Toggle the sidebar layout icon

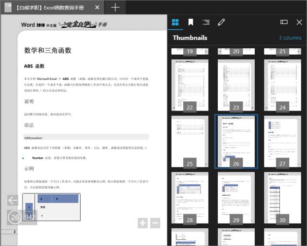(284, 22)
